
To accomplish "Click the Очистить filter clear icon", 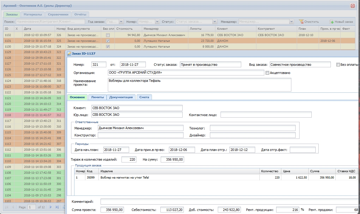I will pyautogui.click(x=301, y=22).
